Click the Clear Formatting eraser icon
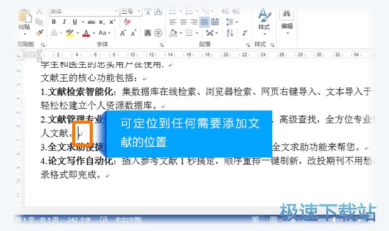 (127, 22)
